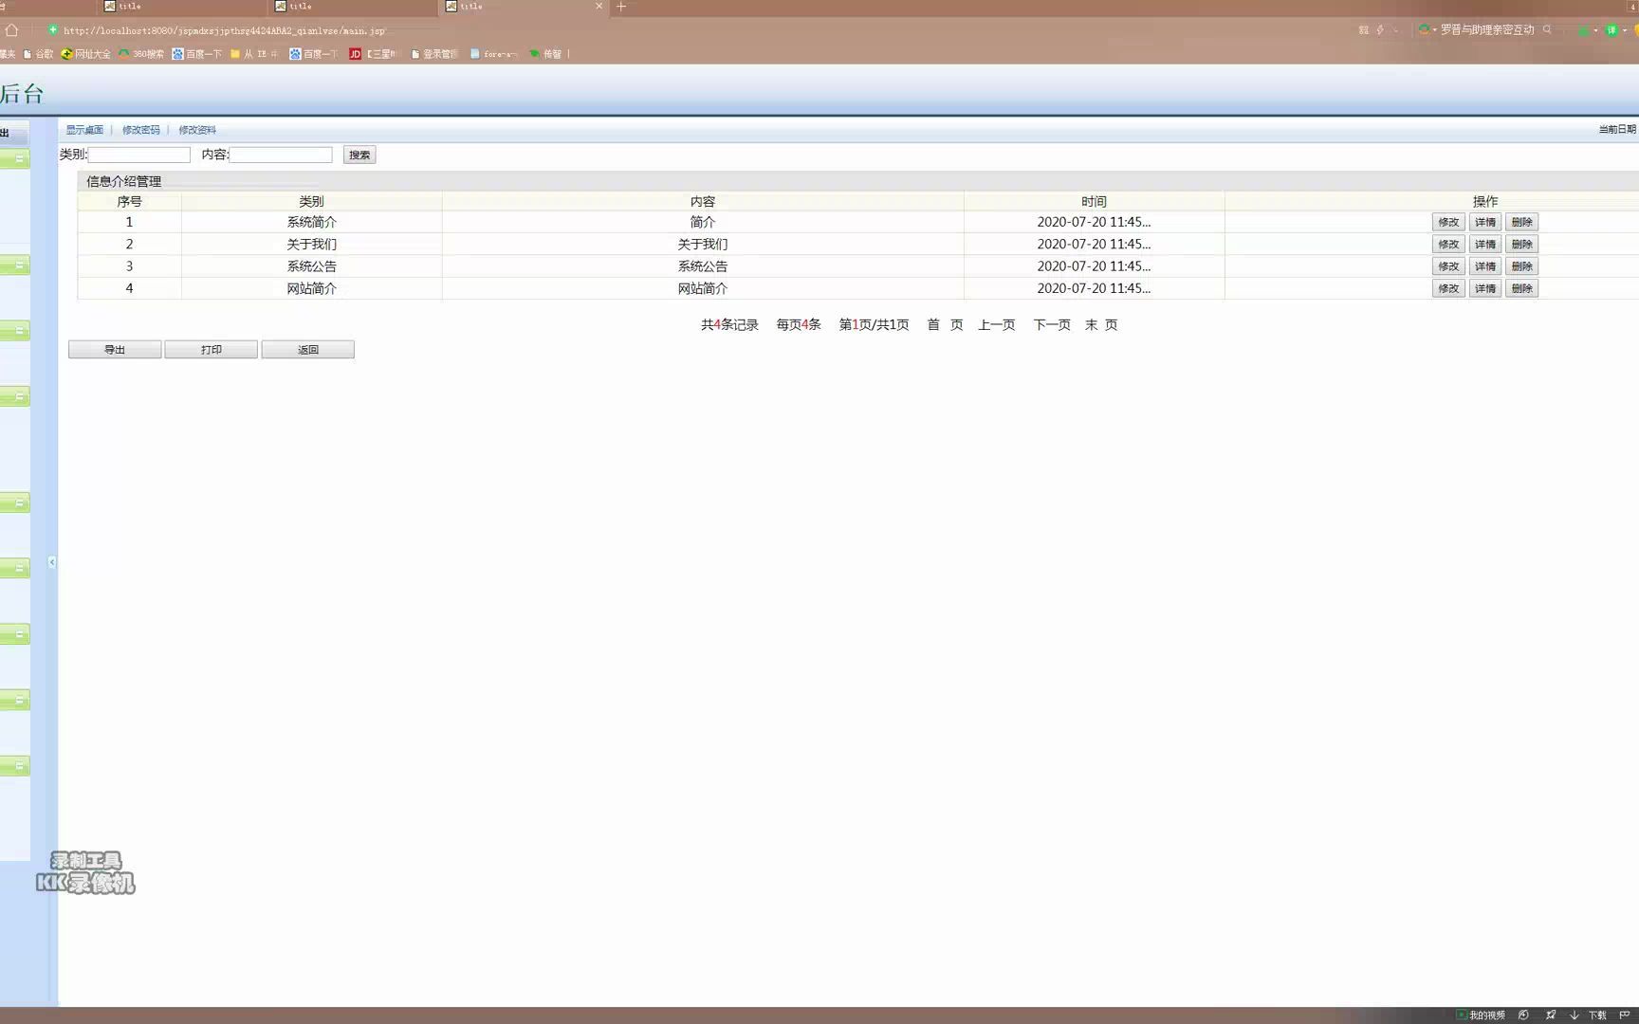Open the 登录管理 bookmark
The image size is (1639, 1024).
434,54
